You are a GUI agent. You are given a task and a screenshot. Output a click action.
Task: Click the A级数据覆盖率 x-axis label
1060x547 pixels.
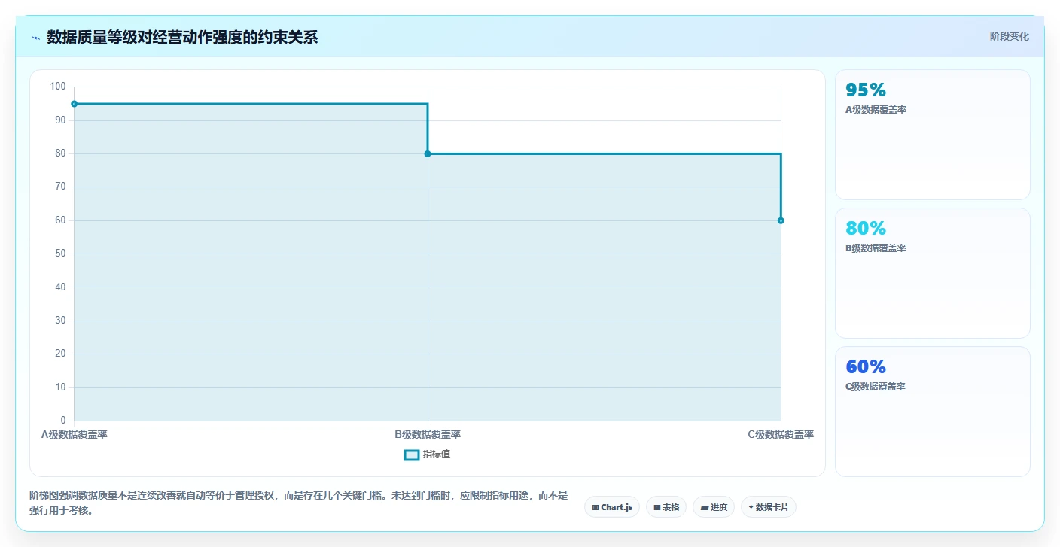click(75, 434)
